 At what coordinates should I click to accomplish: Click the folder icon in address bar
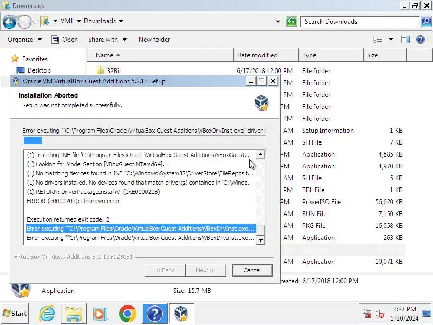45,21
